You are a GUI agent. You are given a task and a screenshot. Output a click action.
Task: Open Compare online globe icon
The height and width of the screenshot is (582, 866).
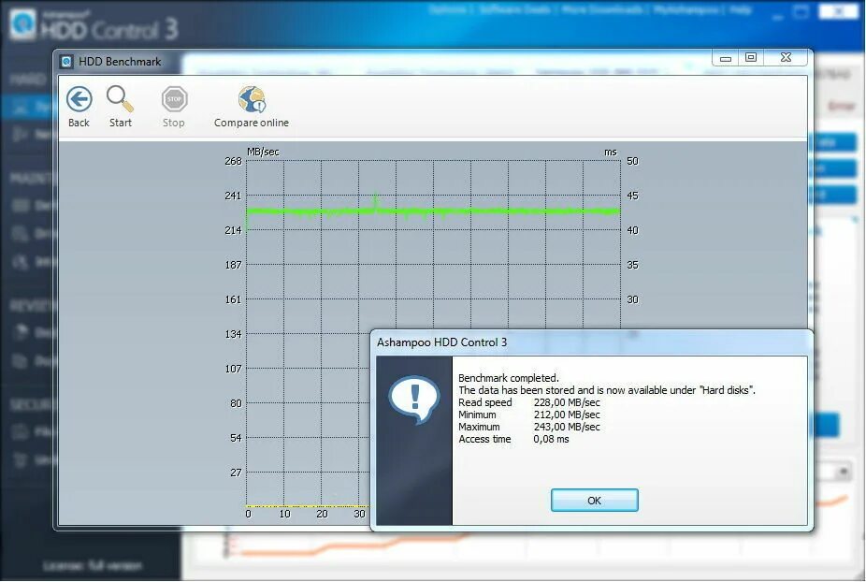[252, 99]
